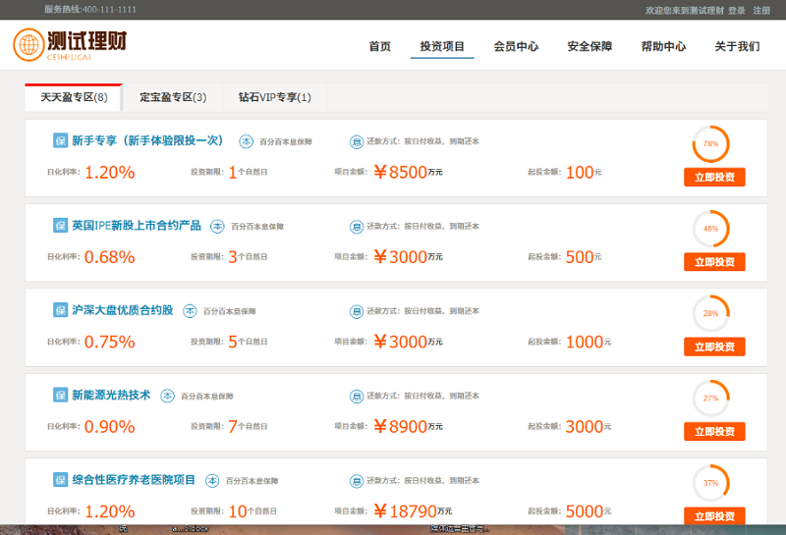Viewport: 786px width, 535px height.
Task: Go to 安全保障 in the navigation bar
Action: 589,46
